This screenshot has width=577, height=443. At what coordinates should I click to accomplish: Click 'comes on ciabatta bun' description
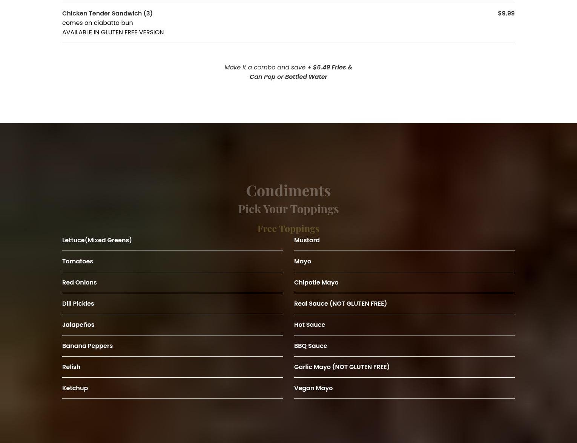(98, 23)
